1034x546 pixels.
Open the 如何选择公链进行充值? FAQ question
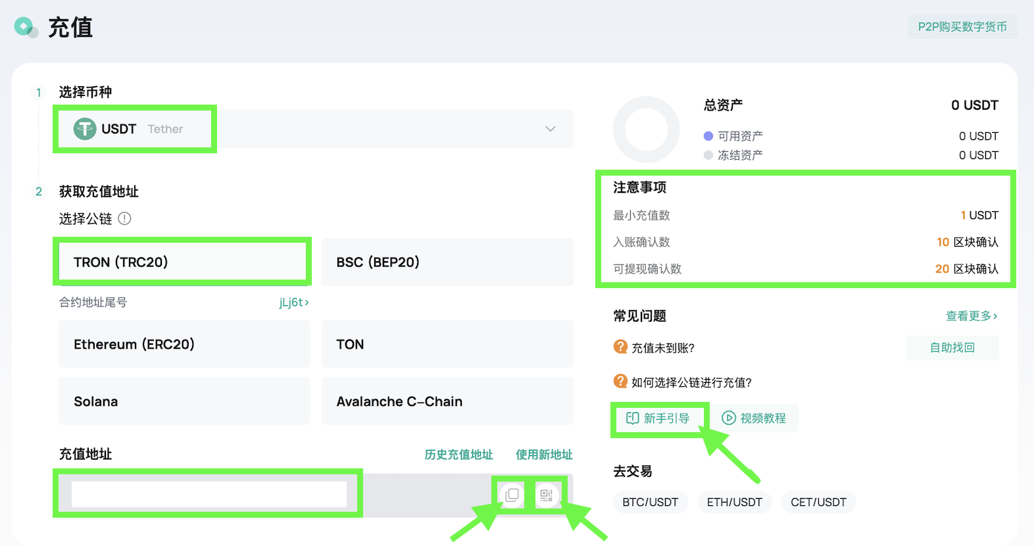(x=691, y=382)
